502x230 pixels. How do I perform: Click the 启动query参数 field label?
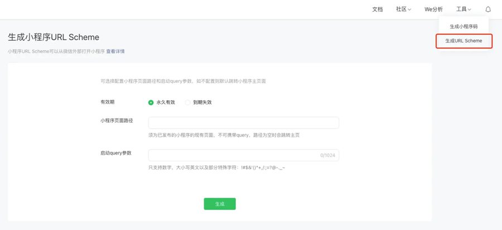point(115,153)
